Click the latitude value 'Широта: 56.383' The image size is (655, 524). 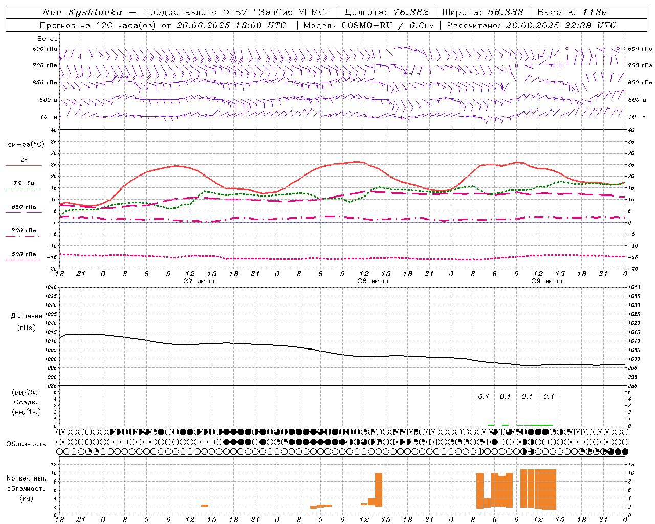[483, 12]
